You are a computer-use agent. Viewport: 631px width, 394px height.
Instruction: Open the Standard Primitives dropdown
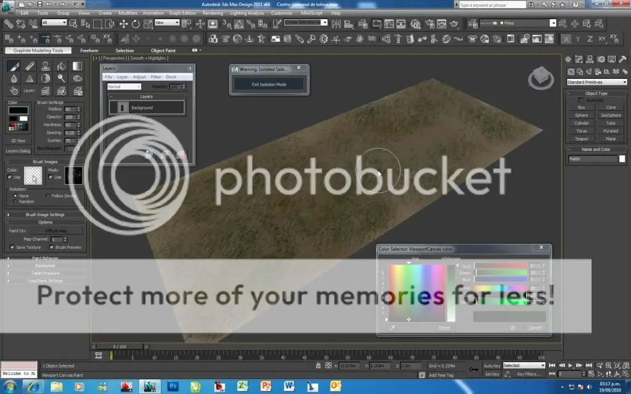(596, 82)
